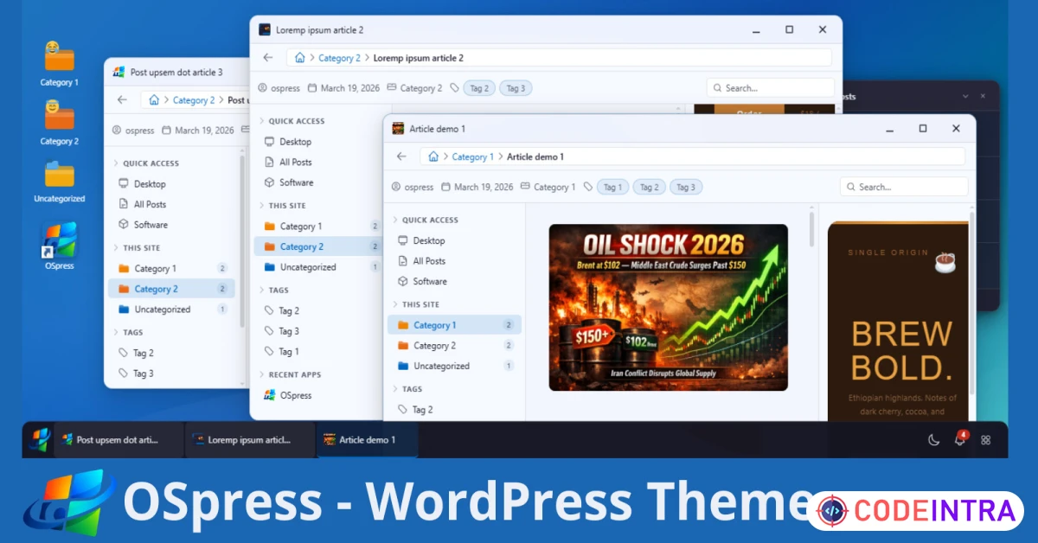1038x543 pixels.
Task: Go back in Article demo 1 window
Action: (x=401, y=157)
